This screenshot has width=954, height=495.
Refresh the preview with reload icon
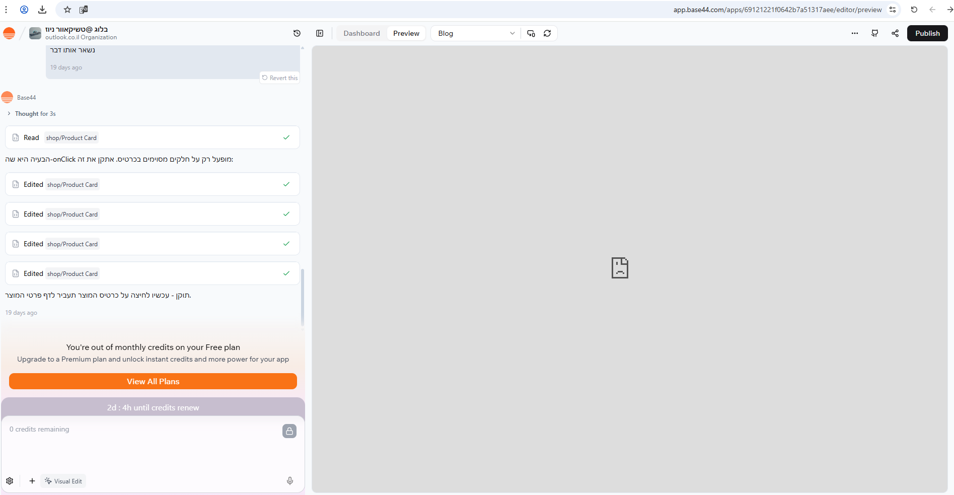click(547, 33)
